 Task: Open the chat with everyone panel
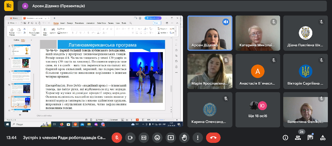[x=310, y=137]
